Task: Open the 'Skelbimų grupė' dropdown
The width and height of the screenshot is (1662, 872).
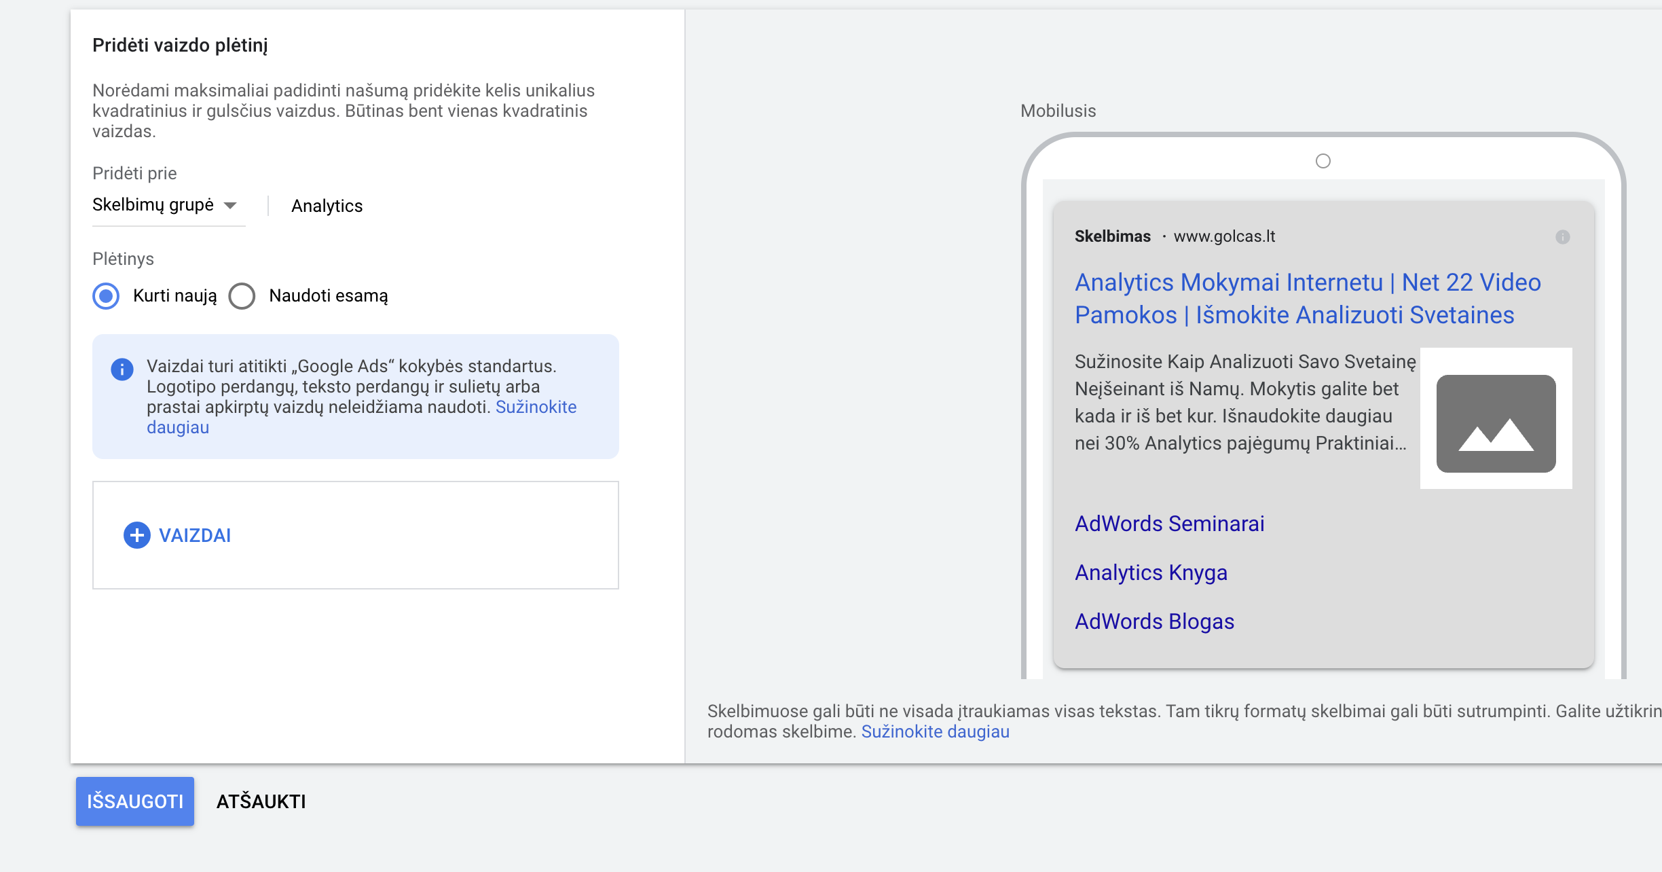Action: (x=168, y=204)
